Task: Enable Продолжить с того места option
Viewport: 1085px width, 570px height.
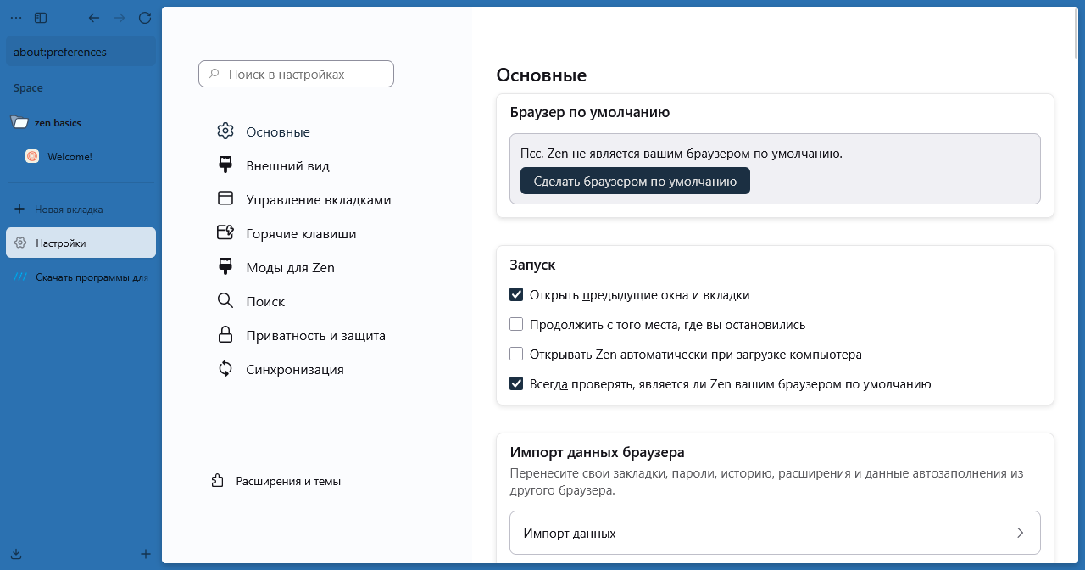Action: 516,324
